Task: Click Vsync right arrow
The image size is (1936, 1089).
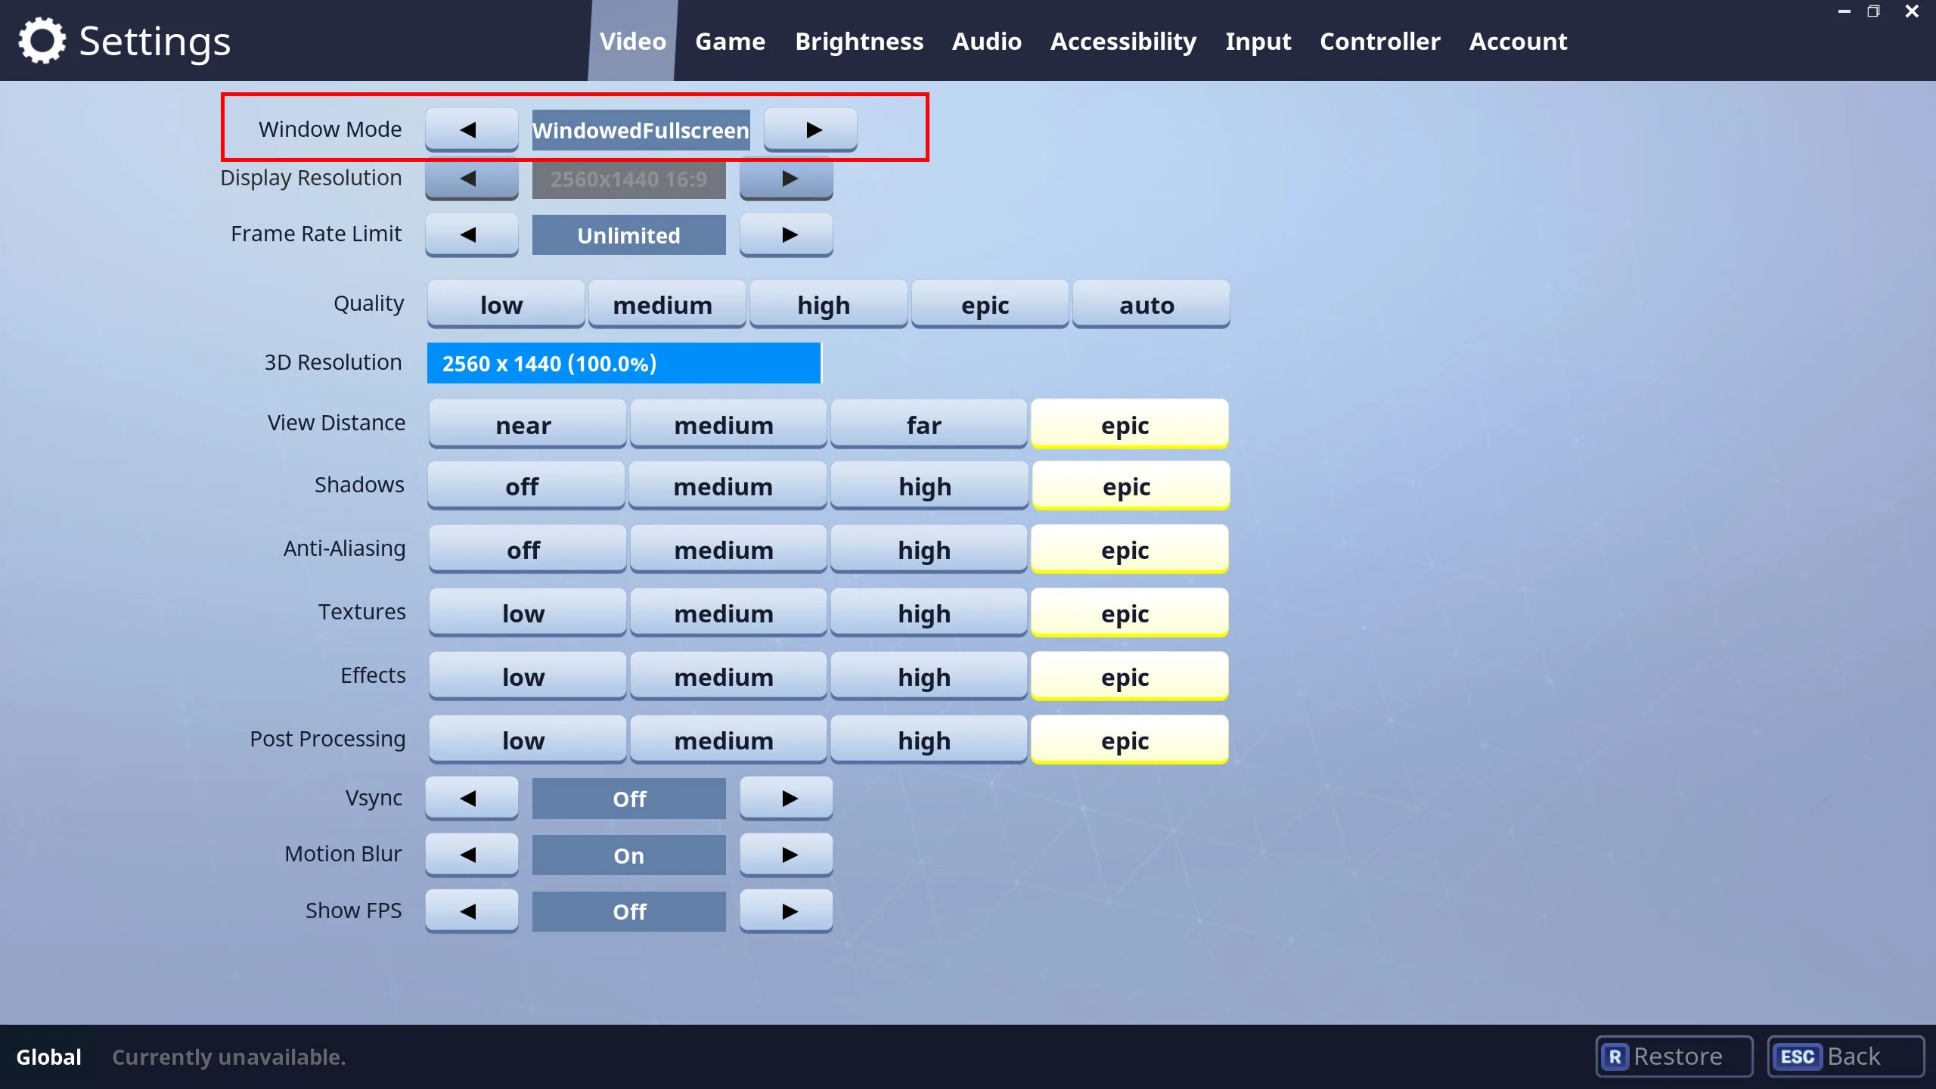Action: point(786,798)
